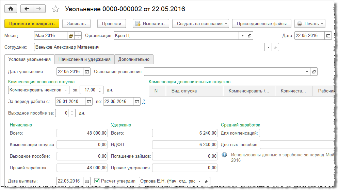Click the info icon near earnings note
This screenshot has height=190, width=338.
224,155
